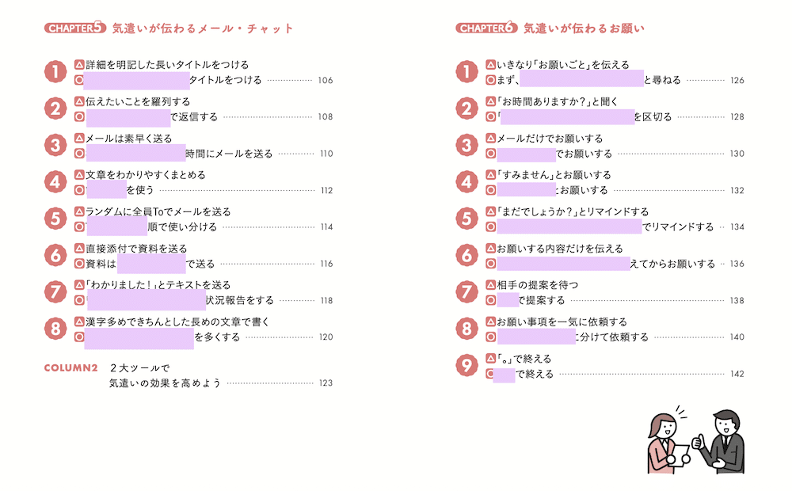
Task: Open the COLUMN2 entry label
Action: point(70,368)
